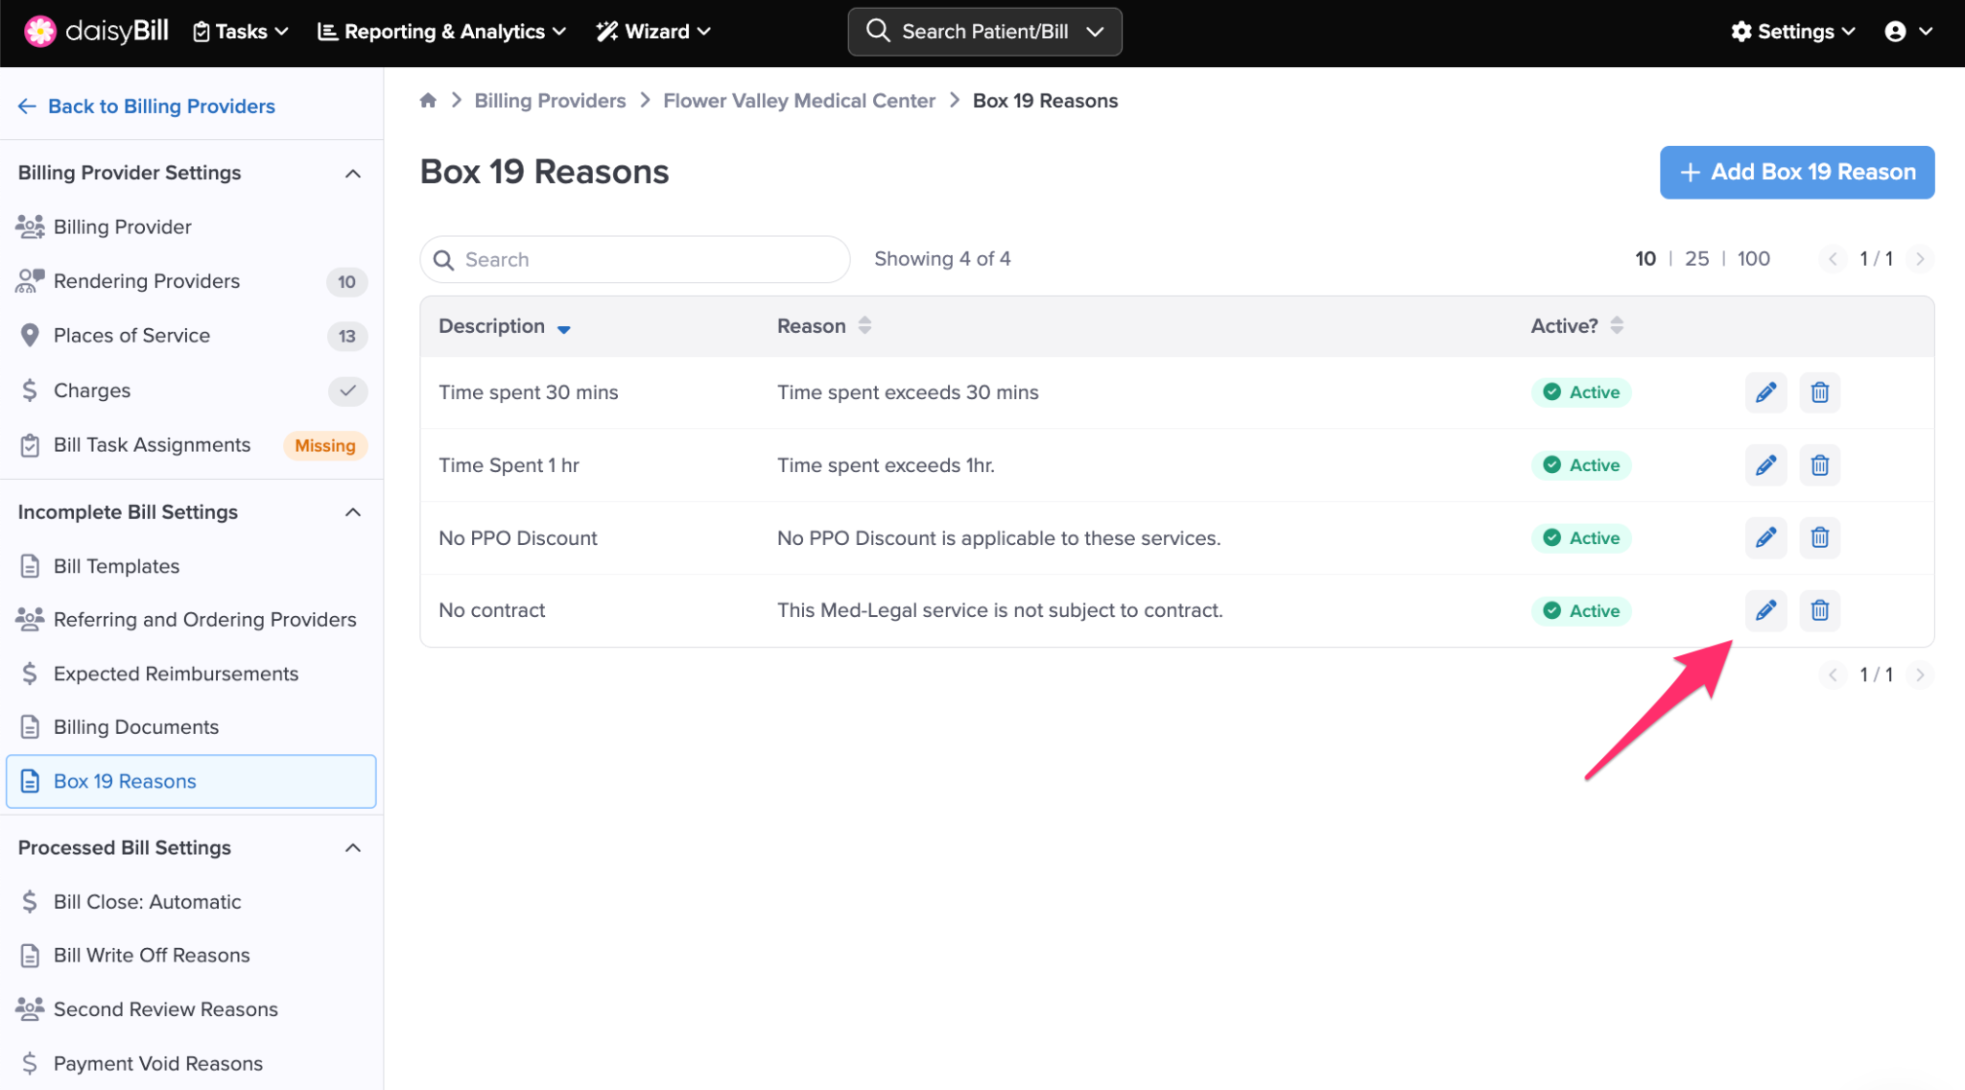The height and width of the screenshot is (1090, 1965).
Task: Edit the 'No contract' reason with pencil icon
Action: pos(1765,610)
